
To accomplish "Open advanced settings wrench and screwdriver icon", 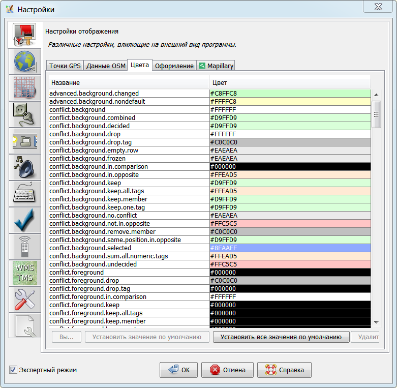I will (24, 300).
